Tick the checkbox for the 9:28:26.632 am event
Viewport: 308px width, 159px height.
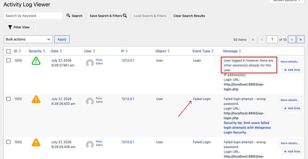tap(8, 99)
